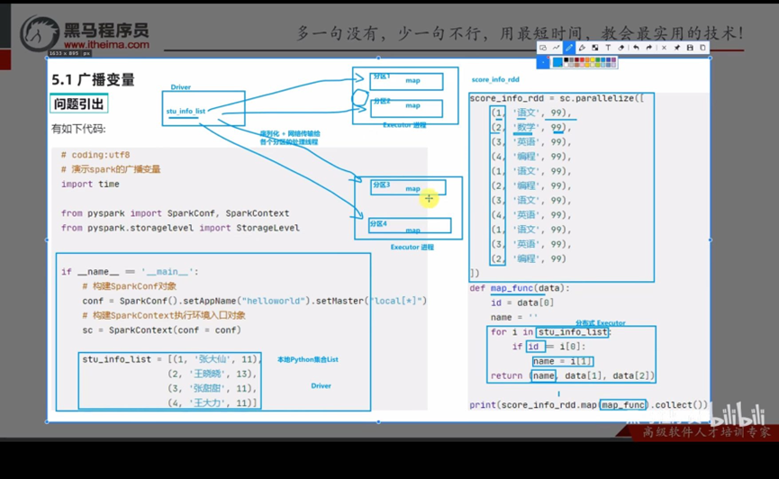
Task: Select the highlighted pencil tool
Action: pyautogui.click(x=569, y=48)
